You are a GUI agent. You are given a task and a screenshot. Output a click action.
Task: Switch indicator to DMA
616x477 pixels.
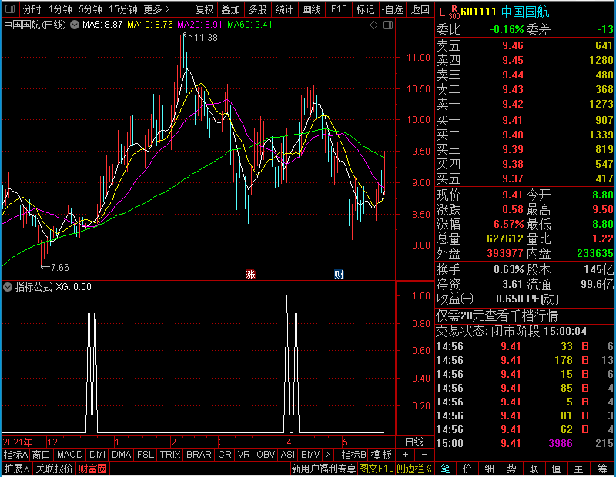tap(121, 455)
